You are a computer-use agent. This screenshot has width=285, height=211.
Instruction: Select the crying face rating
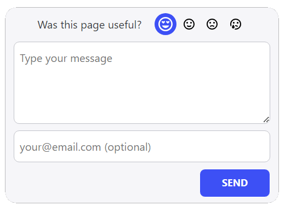(236, 24)
